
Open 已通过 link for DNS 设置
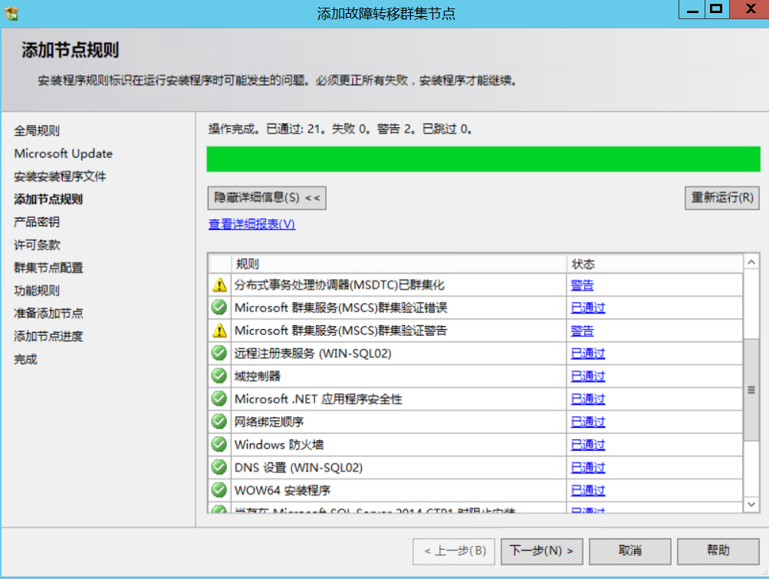coord(588,468)
